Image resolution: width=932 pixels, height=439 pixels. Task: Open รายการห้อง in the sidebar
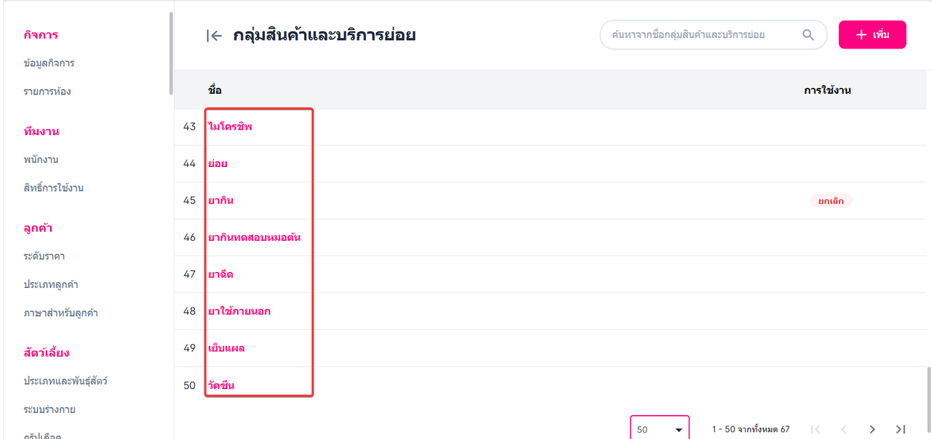tap(47, 91)
